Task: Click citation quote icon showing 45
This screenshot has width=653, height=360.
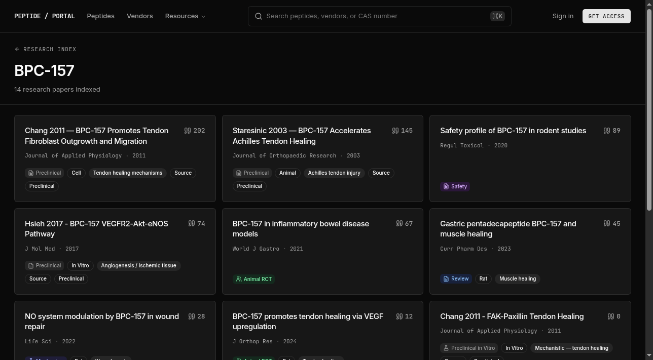Action: 607,223
